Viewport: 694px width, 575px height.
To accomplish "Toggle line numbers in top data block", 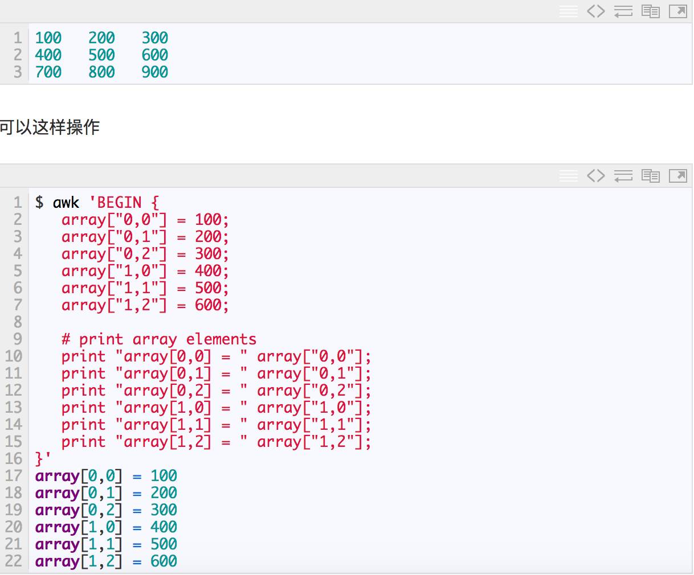I will (568, 11).
